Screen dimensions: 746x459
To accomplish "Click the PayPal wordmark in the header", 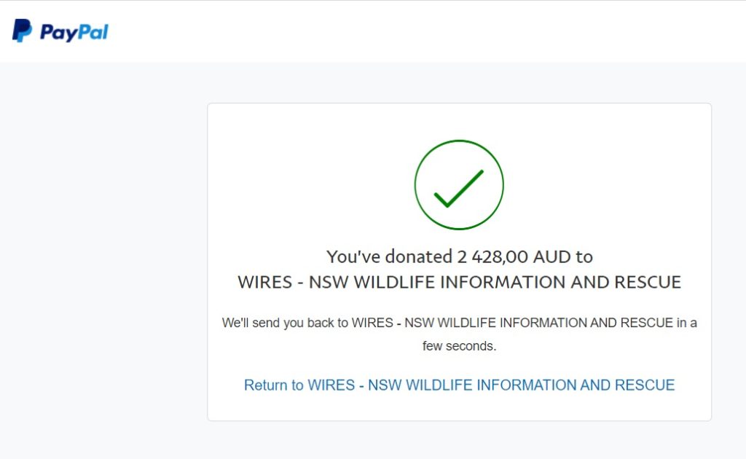I will pyautogui.click(x=74, y=32).
